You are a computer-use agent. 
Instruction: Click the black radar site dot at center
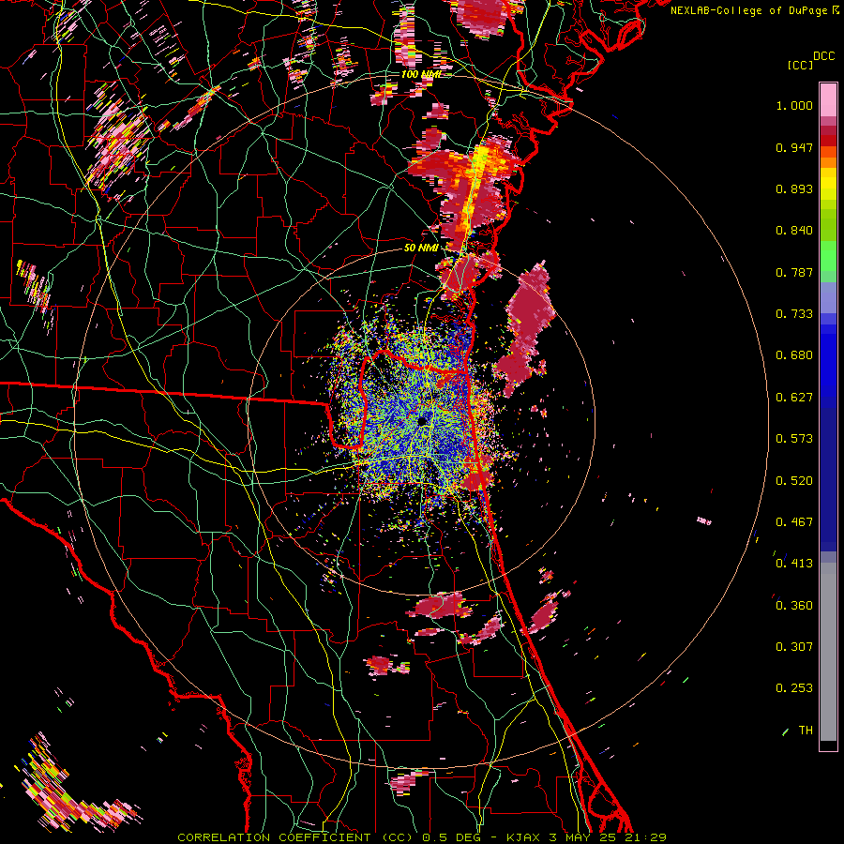(x=422, y=421)
